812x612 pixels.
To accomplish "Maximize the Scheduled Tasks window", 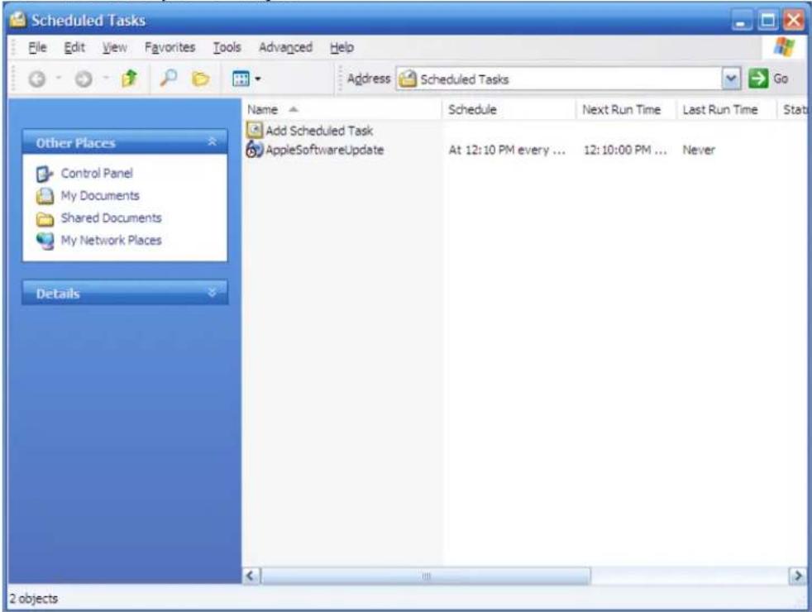I will 768,21.
